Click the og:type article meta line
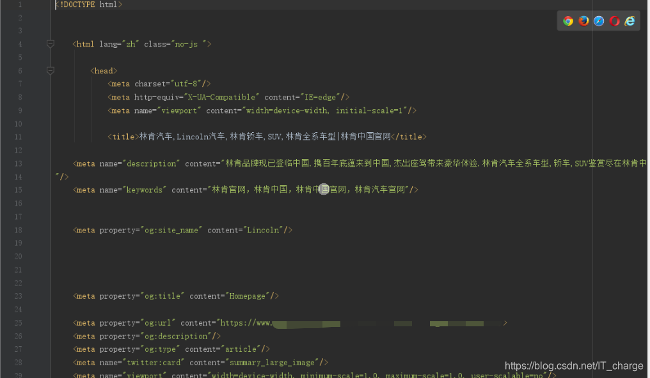 point(171,349)
